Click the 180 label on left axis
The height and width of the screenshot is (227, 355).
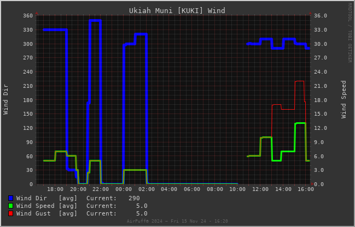(x=28, y=100)
